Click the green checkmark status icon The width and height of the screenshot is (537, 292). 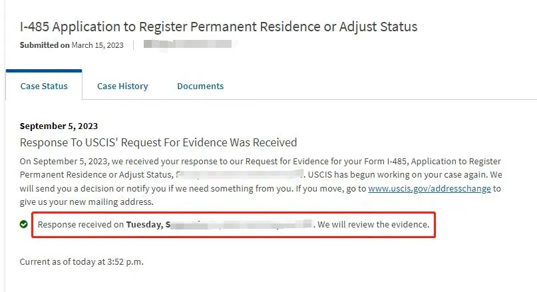pos(24,224)
